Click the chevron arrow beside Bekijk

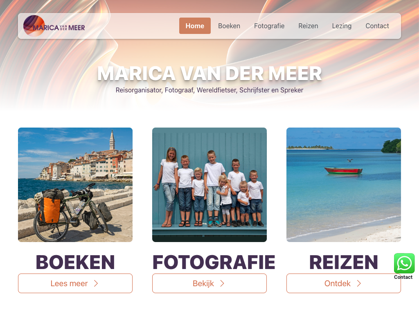[222, 284]
